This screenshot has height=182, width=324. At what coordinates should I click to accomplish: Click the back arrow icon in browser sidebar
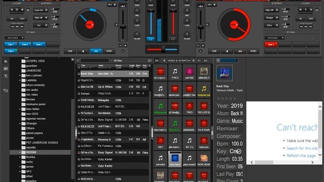(6, 90)
